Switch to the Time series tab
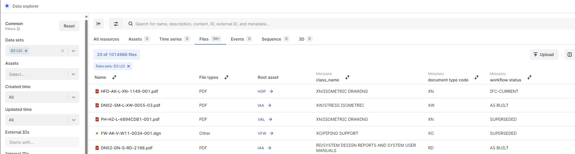The height and width of the screenshot is (154, 575). point(171,39)
